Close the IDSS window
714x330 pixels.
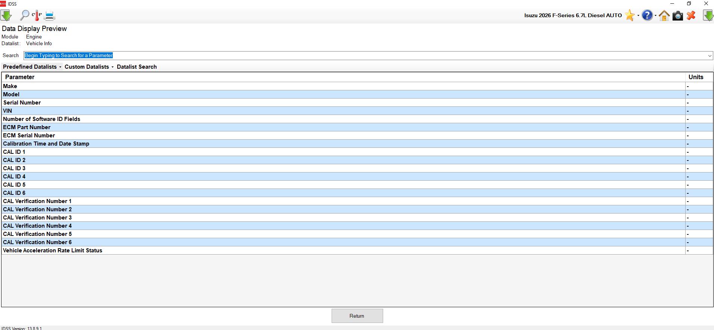pyautogui.click(x=706, y=4)
